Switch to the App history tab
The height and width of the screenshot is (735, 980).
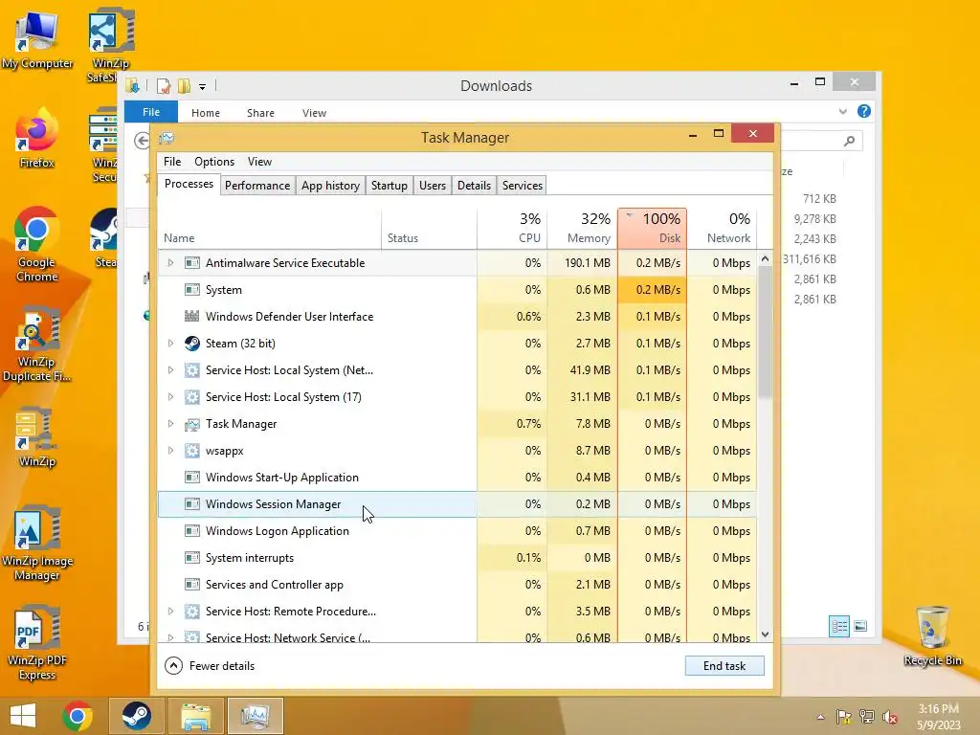pyautogui.click(x=330, y=186)
